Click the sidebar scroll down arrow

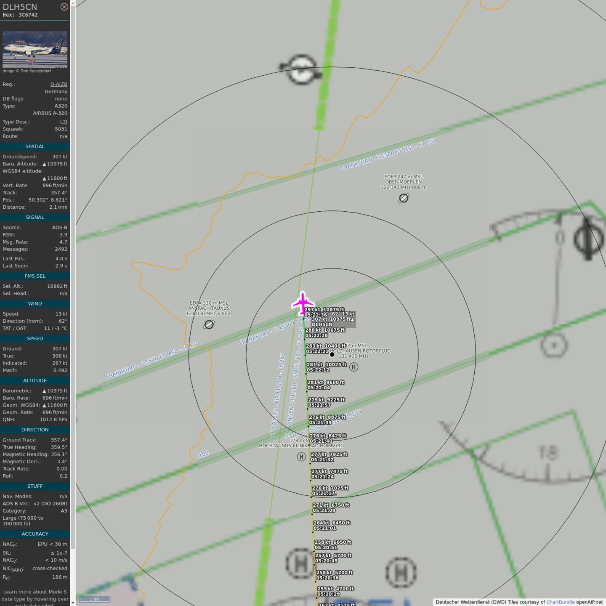click(x=73, y=603)
